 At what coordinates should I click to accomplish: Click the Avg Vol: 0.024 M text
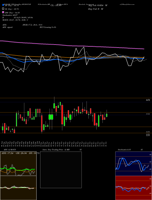tap(98, 5)
